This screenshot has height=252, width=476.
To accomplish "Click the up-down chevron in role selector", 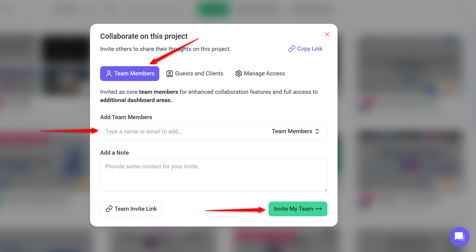I will click(317, 131).
